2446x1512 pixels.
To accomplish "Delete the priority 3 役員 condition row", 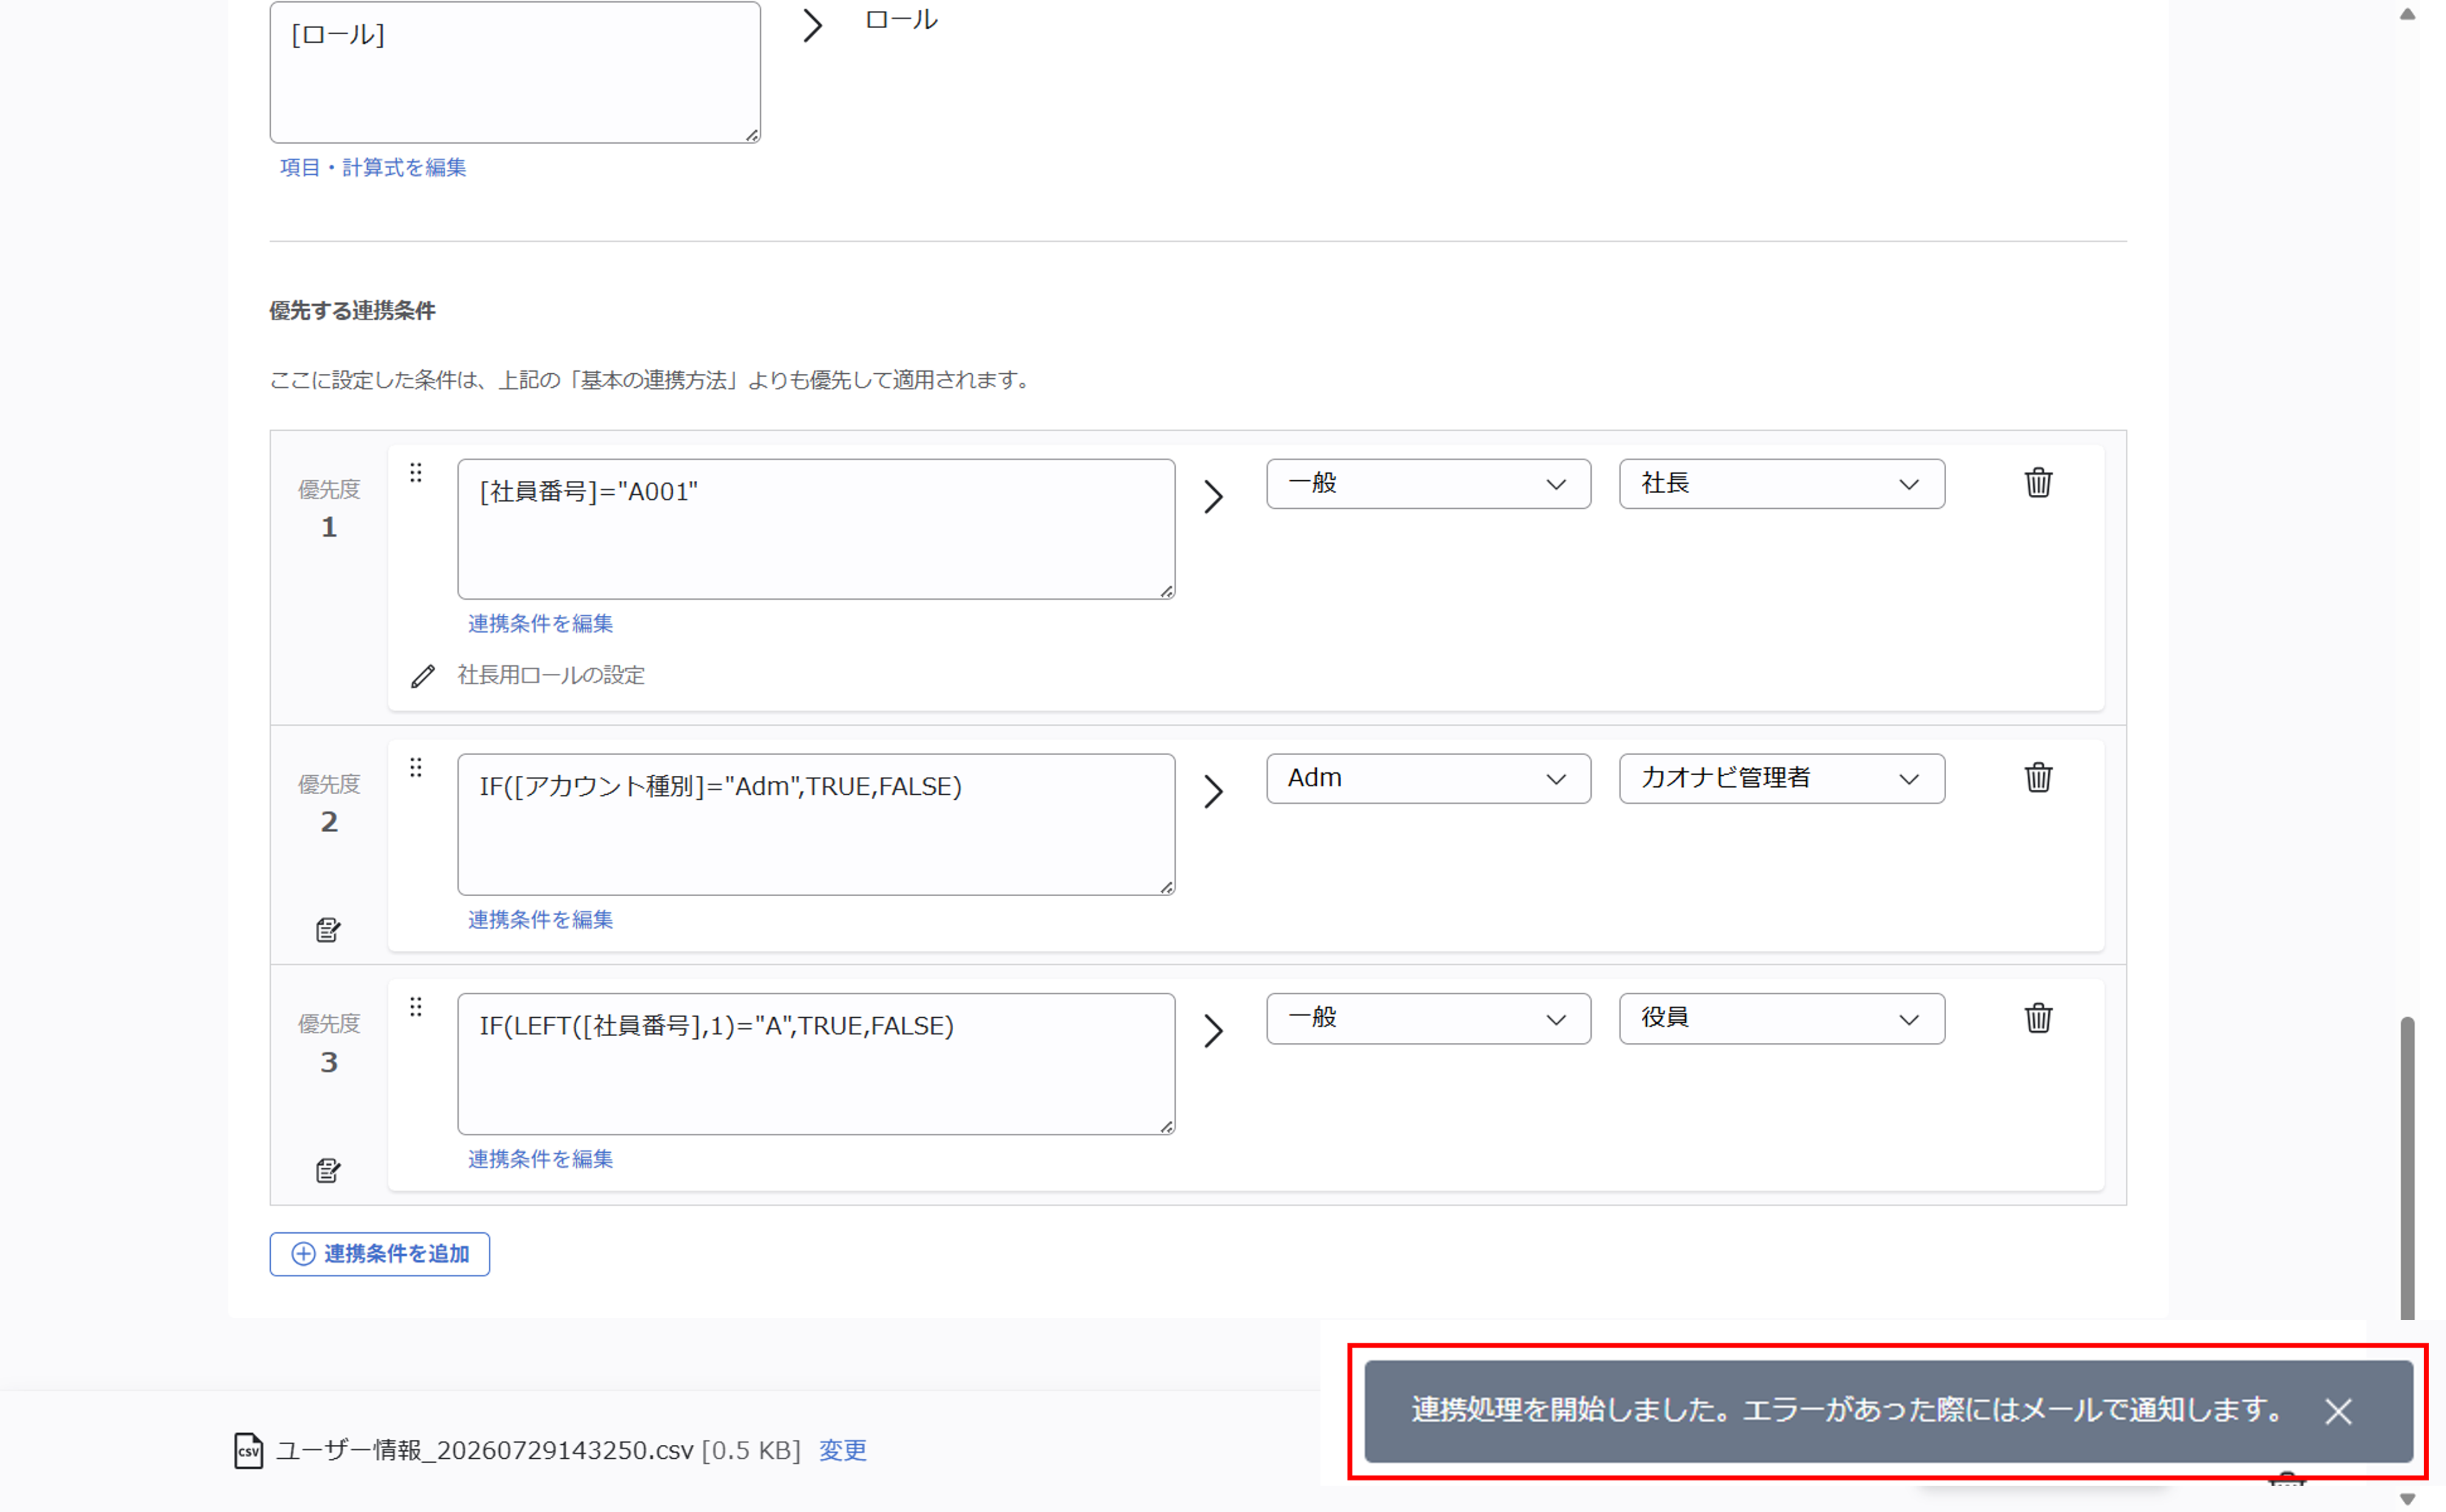I will pos(2038,1018).
